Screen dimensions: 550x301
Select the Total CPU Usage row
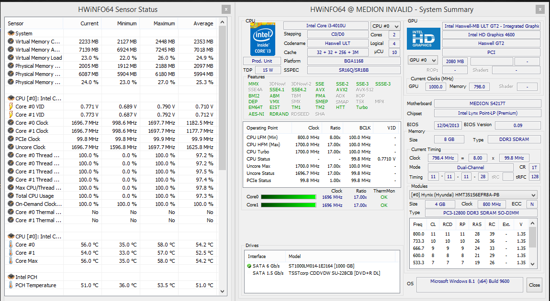[x=111, y=196]
